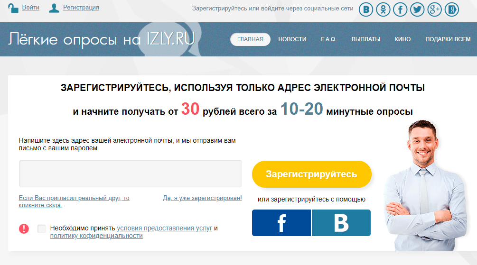Select the ГЛАВНАЯ menu tab
Image resolution: width=477 pixels, height=265 pixels.
(x=250, y=39)
